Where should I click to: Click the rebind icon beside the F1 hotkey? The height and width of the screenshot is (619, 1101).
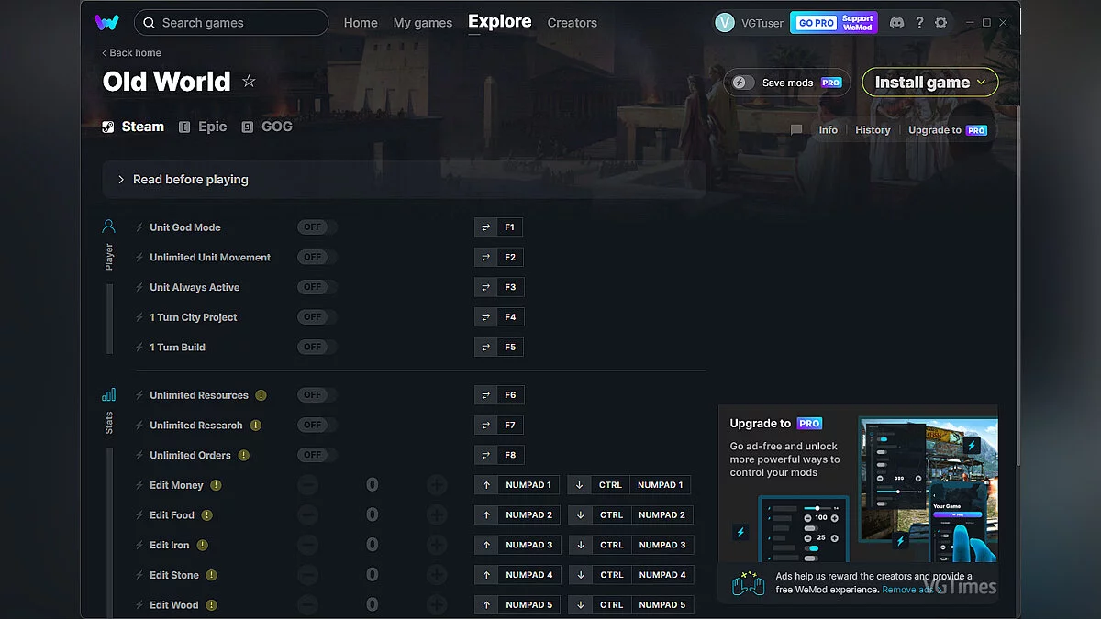coord(485,227)
